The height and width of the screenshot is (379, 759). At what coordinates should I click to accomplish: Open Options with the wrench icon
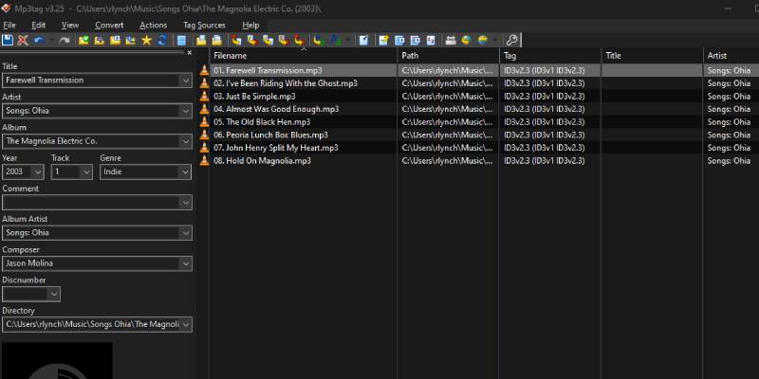511,40
